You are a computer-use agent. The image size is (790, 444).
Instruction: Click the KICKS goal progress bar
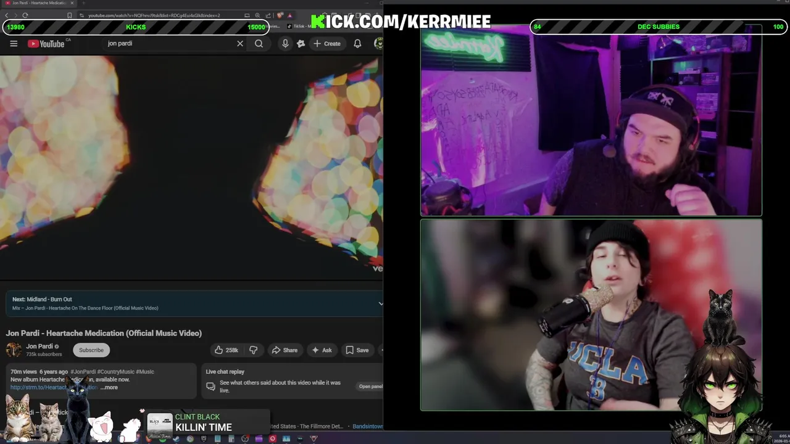tap(135, 27)
